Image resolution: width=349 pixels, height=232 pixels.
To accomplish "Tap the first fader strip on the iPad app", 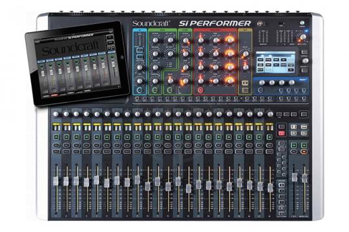I will coord(43,77).
